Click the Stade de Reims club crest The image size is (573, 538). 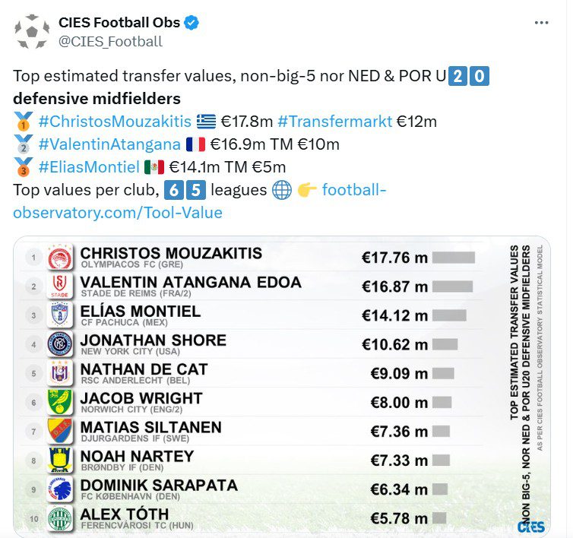(60, 286)
